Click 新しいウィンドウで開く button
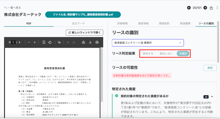This screenshot has width=220, height=119. click(84, 33)
